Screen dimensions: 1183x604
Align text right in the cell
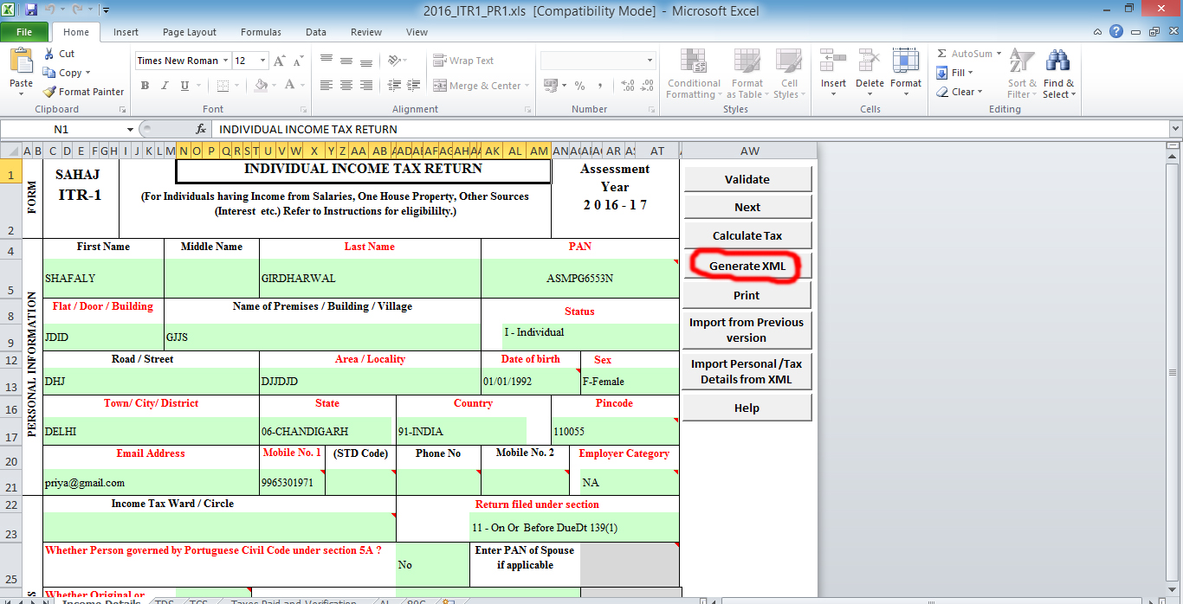click(x=366, y=86)
